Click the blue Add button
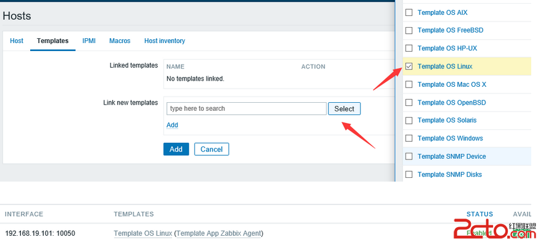This screenshot has height=245, width=538. (176, 149)
